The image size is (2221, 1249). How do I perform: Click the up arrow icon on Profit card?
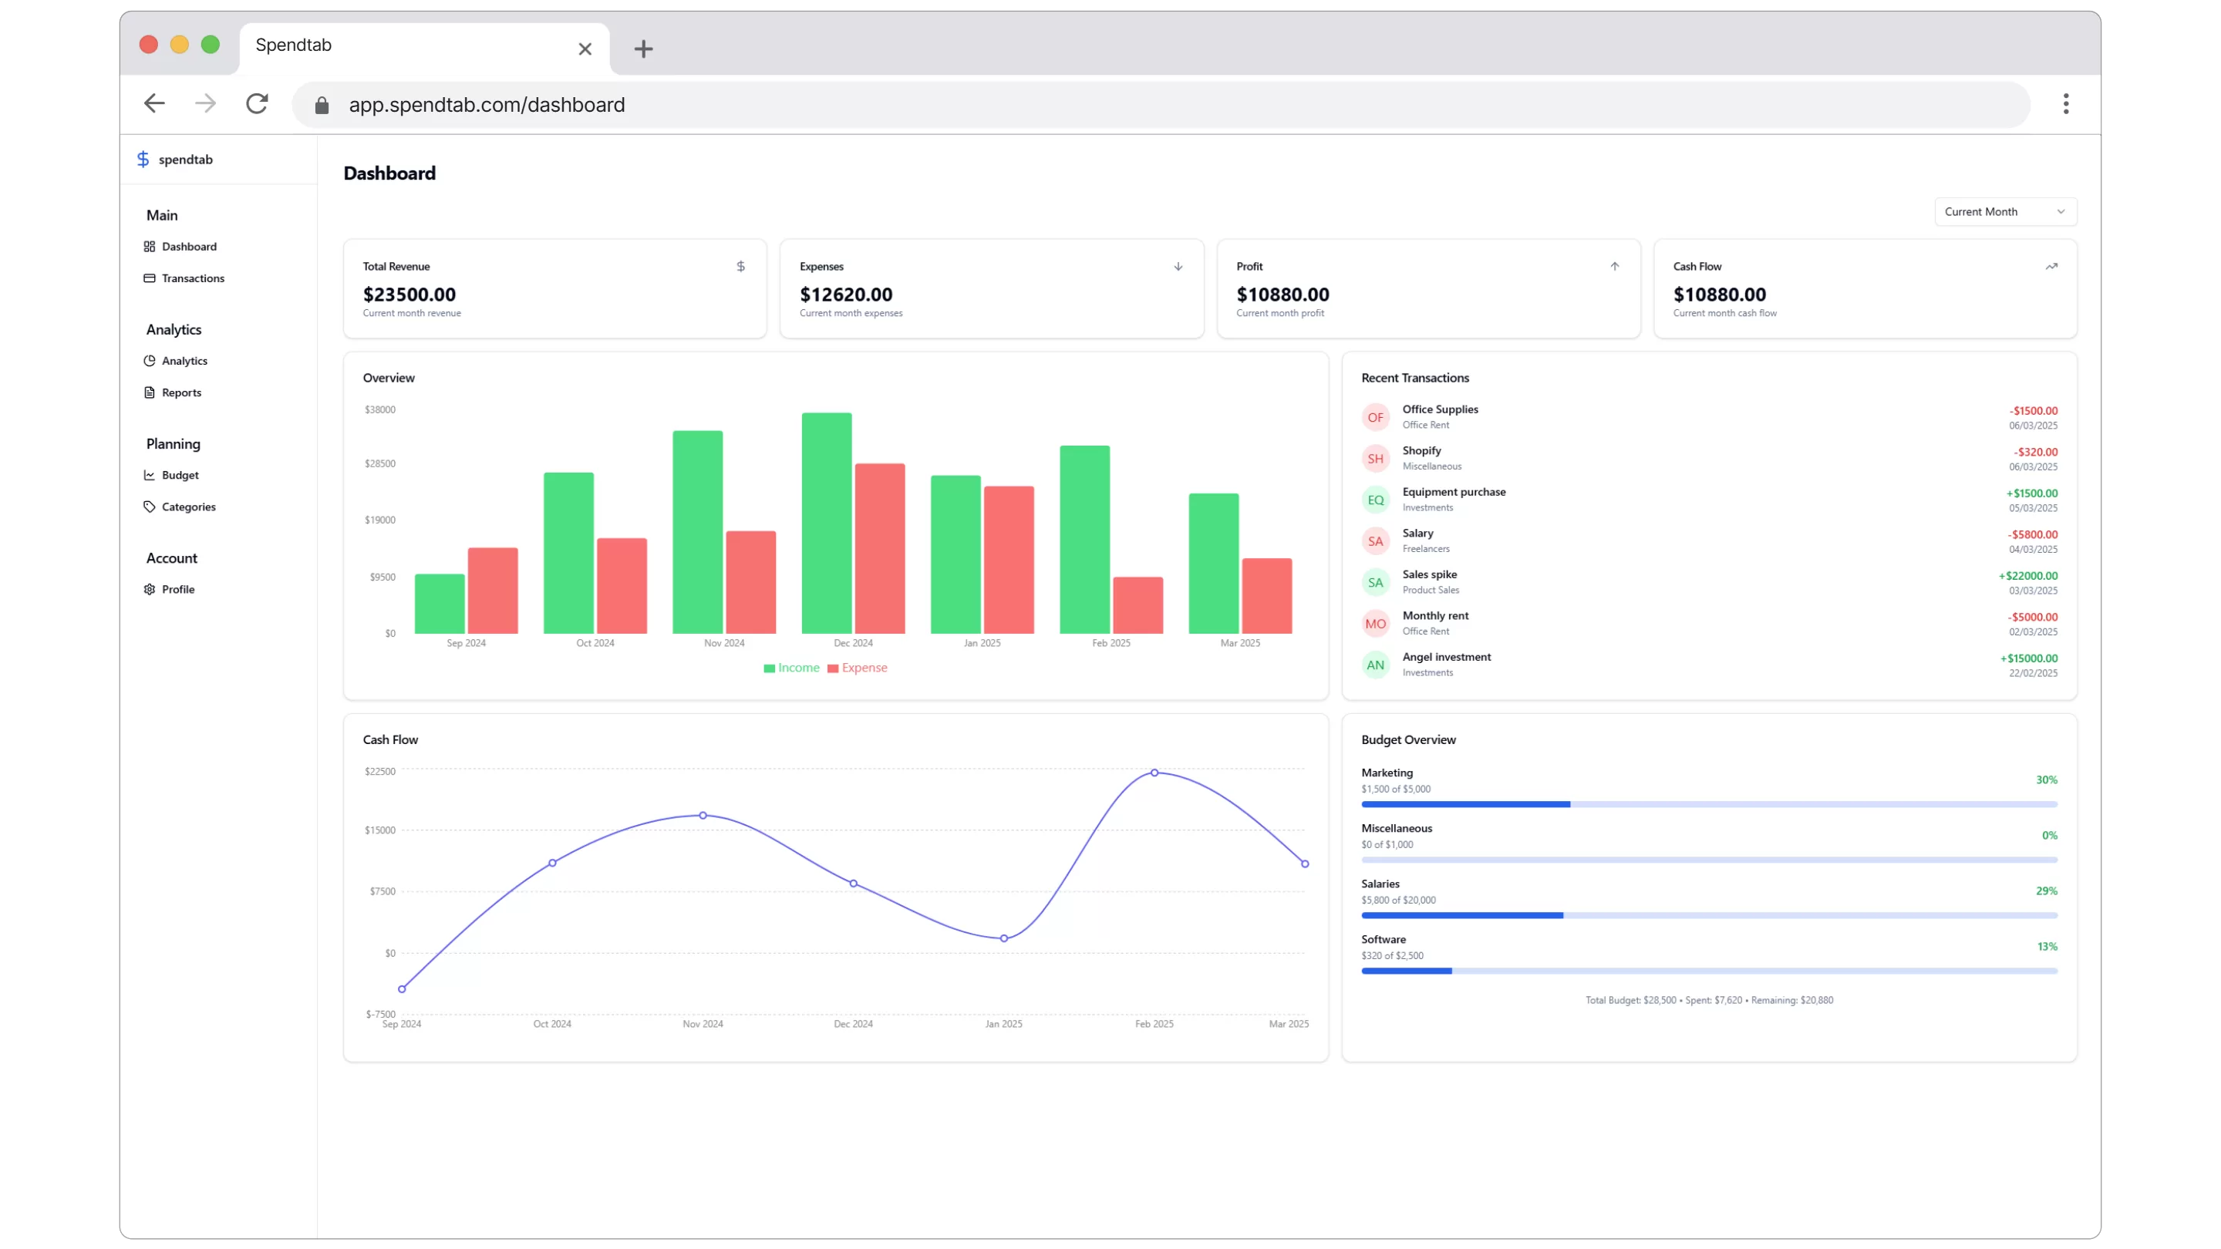coord(1615,268)
